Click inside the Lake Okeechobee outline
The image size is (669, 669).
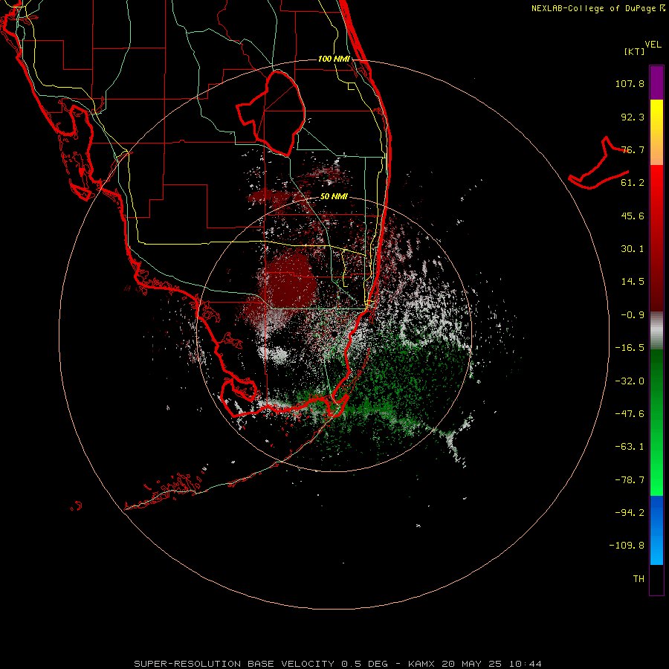click(277, 113)
